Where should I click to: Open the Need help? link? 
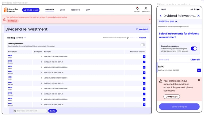(142, 29)
